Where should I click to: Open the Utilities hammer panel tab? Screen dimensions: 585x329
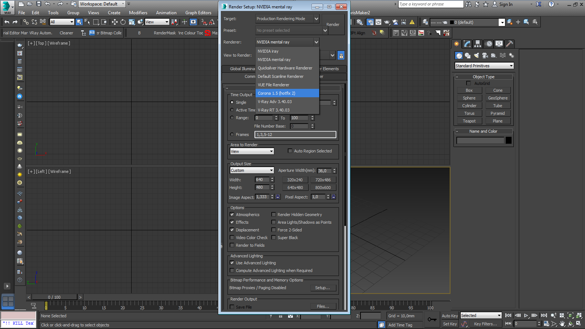[510, 44]
